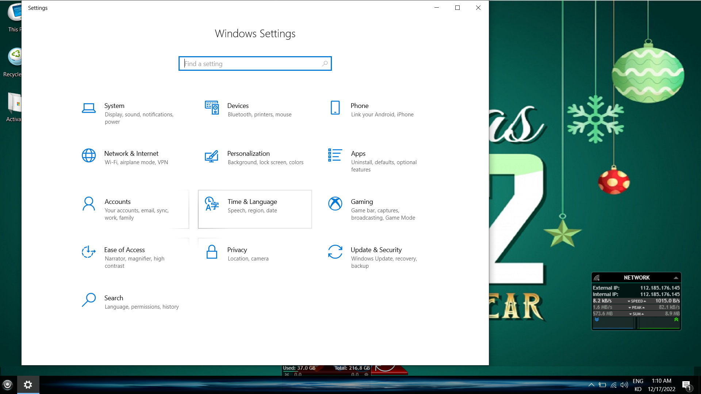This screenshot has height=394, width=701.
Task: Click 'Used: 37.0 GB' disk widget text
Action: pyautogui.click(x=299, y=368)
